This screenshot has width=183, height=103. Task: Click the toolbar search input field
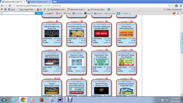(17, 13)
